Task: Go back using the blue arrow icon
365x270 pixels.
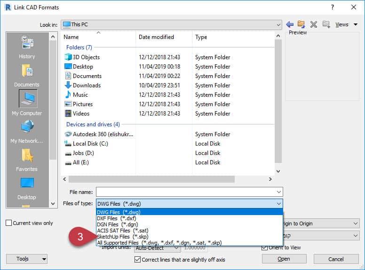Action: [290, 24]
